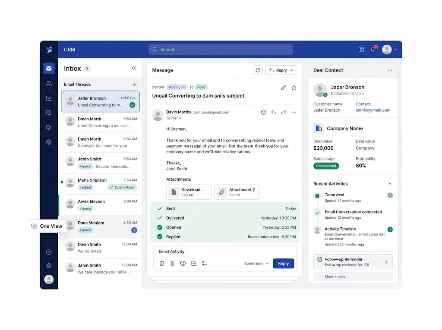Click the CRM logo icon
The width and height of the screenshot is (442, 330).
(49, 50)
